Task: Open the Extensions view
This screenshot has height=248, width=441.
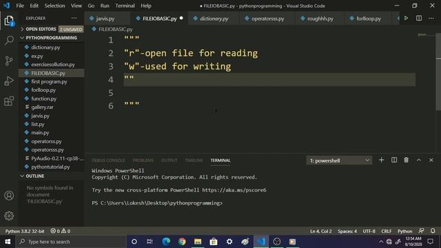Action: click(9, 101)
